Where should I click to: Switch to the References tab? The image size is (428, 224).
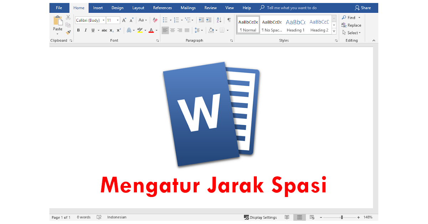click(162, 8)
